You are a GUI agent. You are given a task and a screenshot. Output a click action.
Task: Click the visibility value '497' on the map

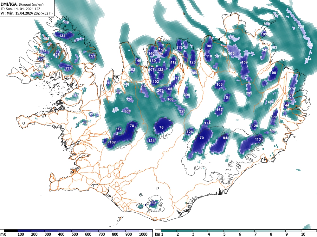tap(84, 123)
